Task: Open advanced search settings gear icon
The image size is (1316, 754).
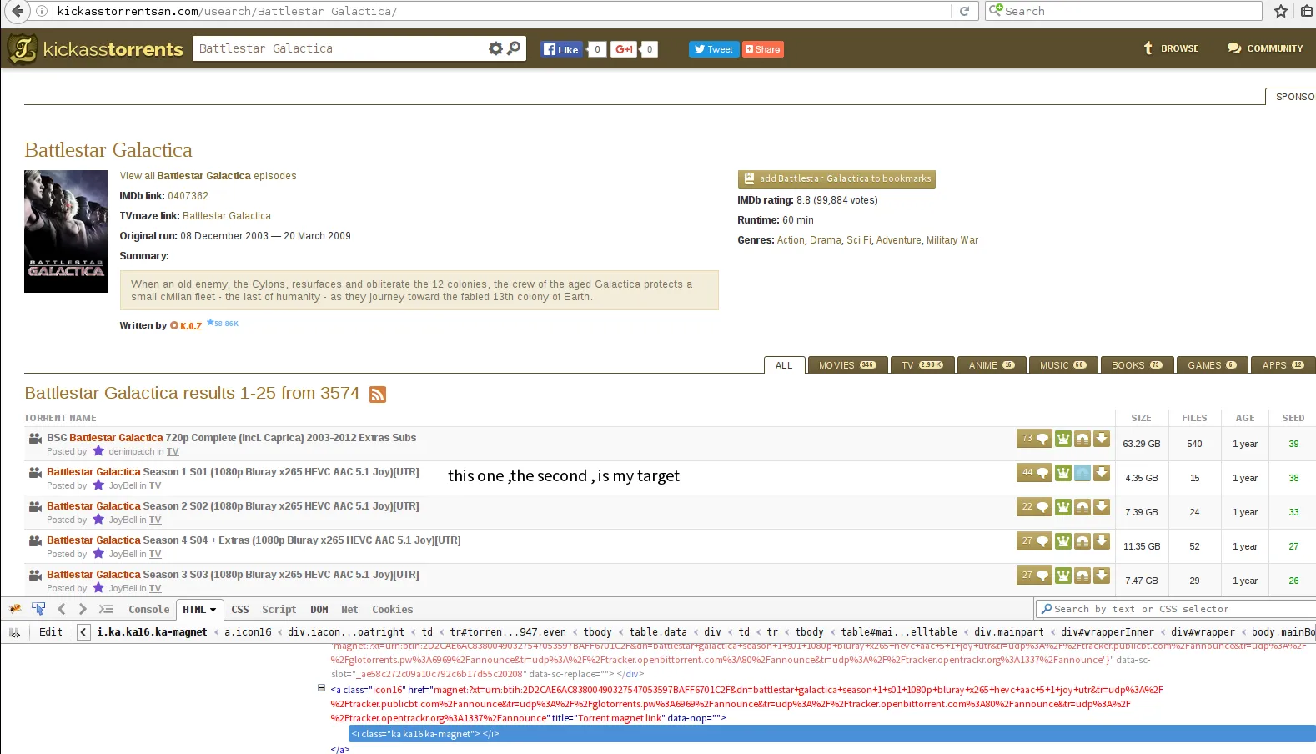Action: 495,48
